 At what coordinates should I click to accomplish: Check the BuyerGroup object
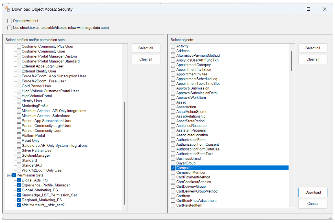[x=173, y=163]
